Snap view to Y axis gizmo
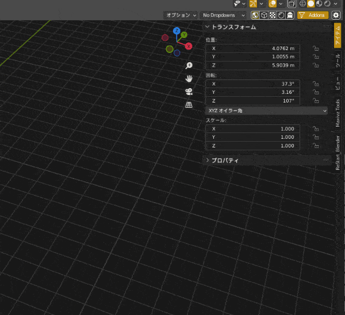Viewport: 345px width, 315px height. pos(184,35)
